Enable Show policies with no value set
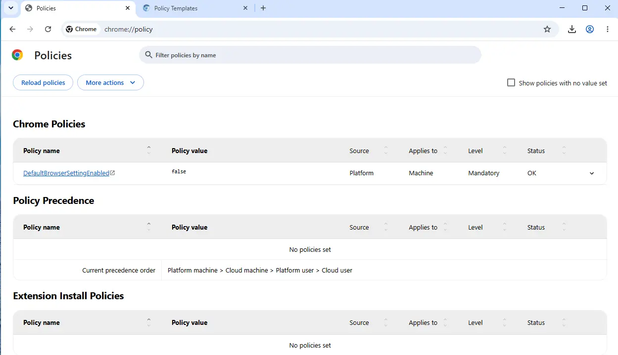This screenshot has width=618, height=355. click(x=511, y=82)
